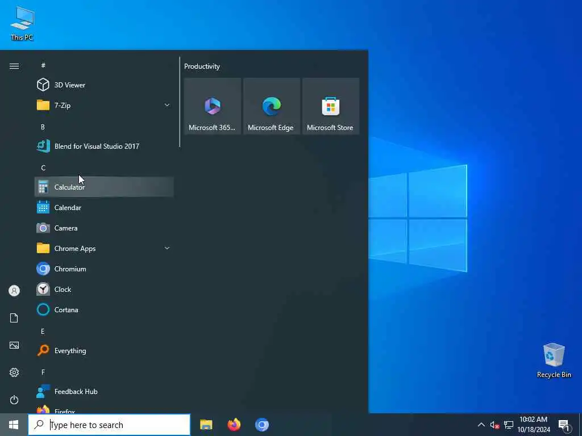The height and width of the screenshot is (436, 582).
Task: Open the Chrome Apps folder entry
Action: pyautogui.click(x=104, y=248)
